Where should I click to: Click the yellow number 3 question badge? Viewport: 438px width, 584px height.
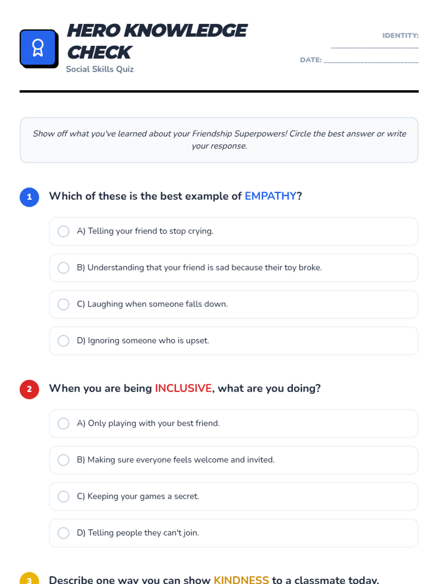coord(29,578)
